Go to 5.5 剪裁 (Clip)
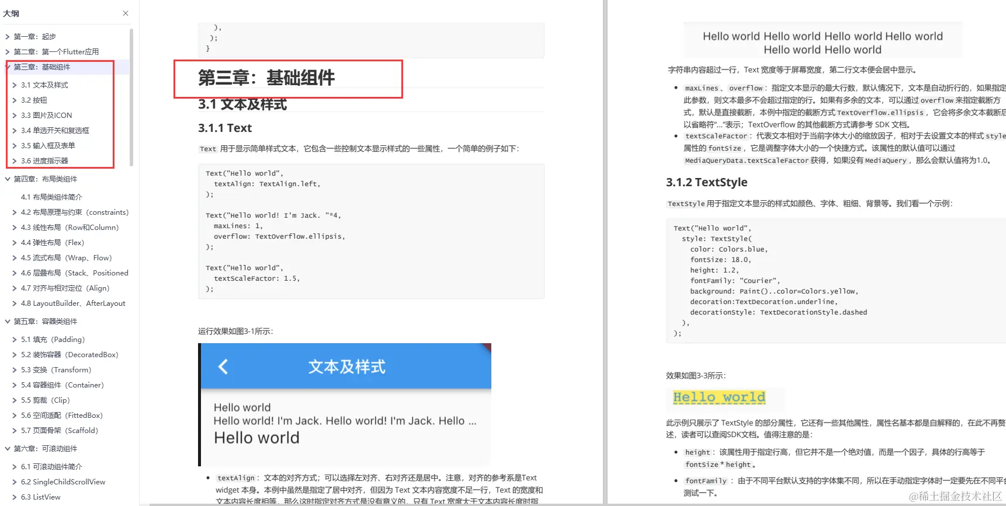Screen dimensions: 1006x506 click(46, 400)
